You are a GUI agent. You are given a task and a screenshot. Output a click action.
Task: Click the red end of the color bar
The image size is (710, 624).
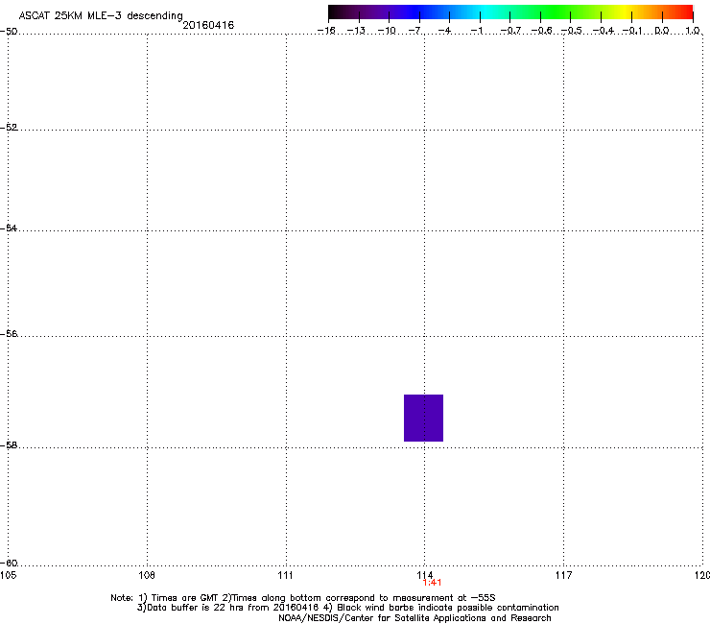684,12
